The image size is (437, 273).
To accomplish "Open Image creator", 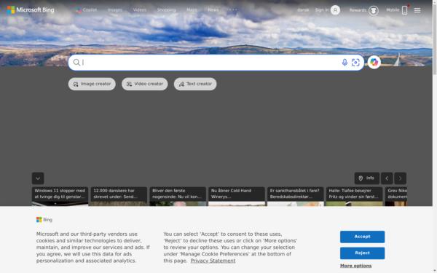I will (x=92, y=84).
